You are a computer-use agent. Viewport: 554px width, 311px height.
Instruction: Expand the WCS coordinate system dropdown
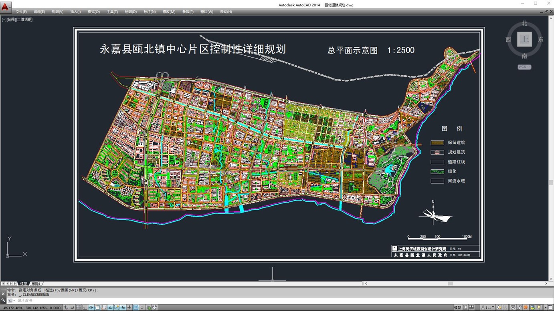coord(524,67)
